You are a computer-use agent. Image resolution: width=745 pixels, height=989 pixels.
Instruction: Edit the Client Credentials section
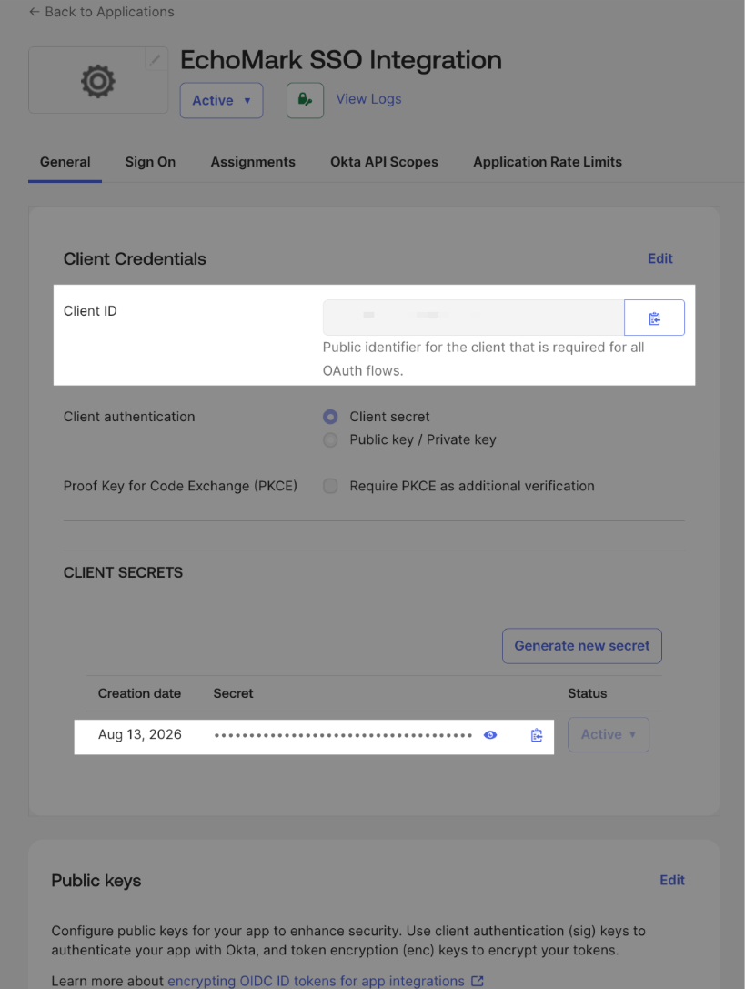click(659, 258)
